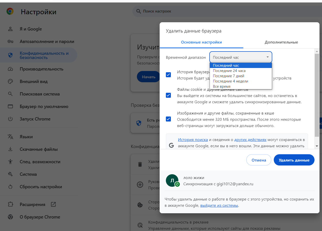
Task: Click the shield icon for Конфиденциальность и безопасность
Action: (x=10, y=55)
